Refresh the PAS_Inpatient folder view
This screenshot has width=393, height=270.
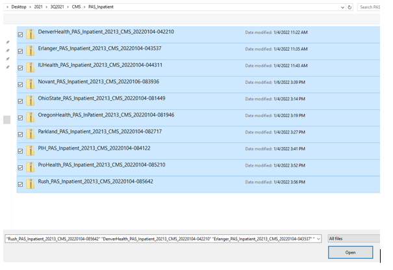[x=349, y=7]
